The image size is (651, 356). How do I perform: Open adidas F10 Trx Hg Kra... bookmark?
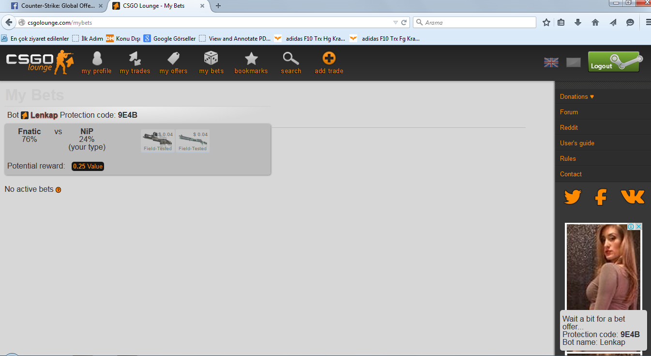coord(310,38)
